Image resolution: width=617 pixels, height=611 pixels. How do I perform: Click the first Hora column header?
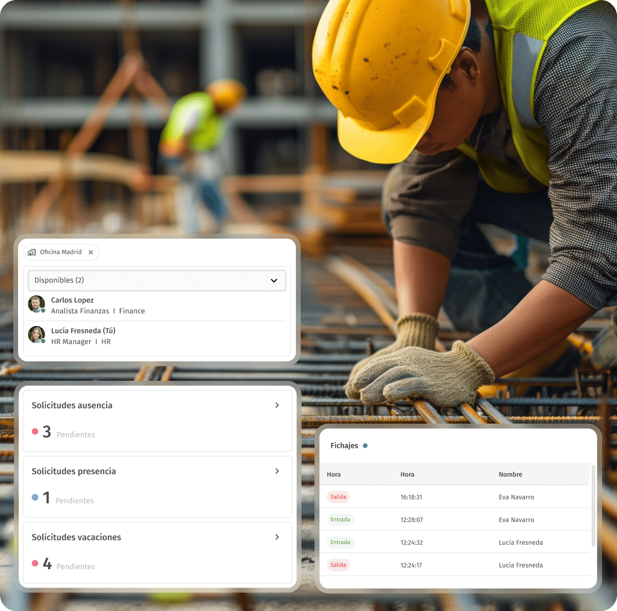(334, 474)
